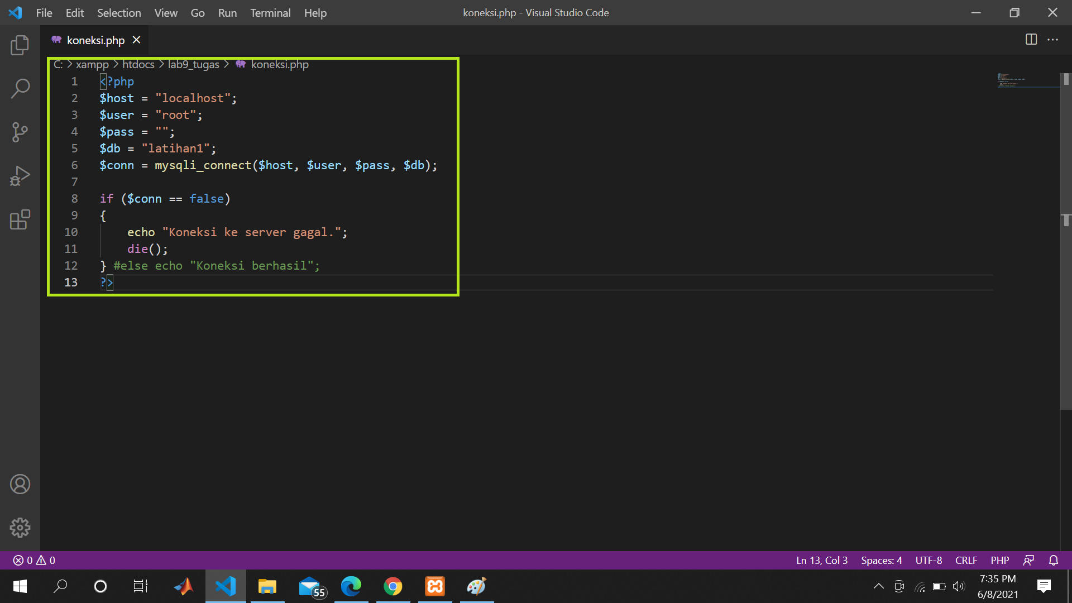1072x603 pixels.
Task: Click the koneksi.php breadcrumb segment
Action: (x=280, y=65)
